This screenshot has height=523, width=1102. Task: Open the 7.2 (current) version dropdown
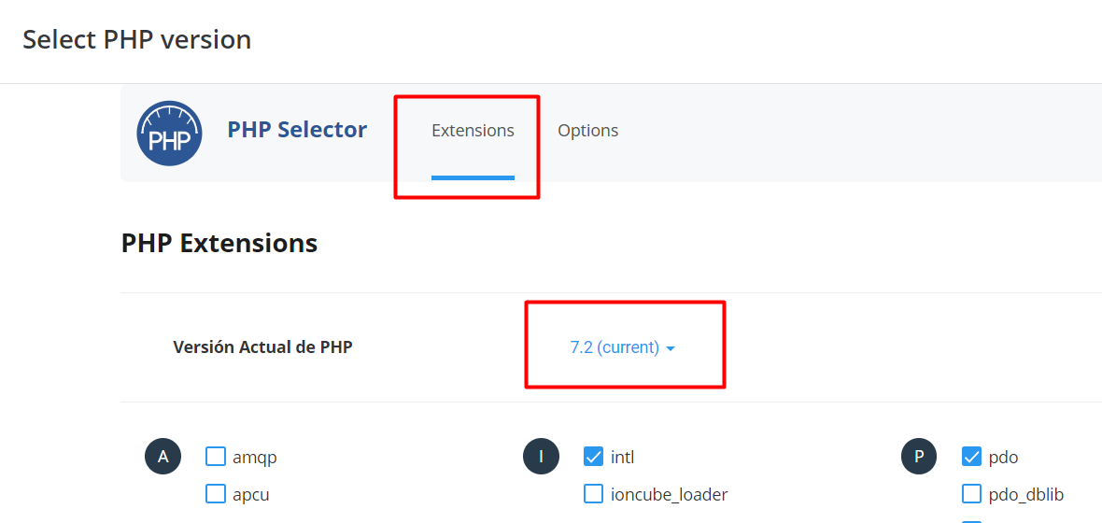(x=623, y=347)
